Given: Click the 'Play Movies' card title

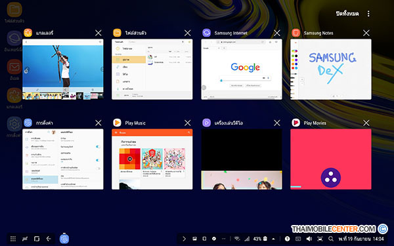Looking at the screenshot, I should 315,123.
